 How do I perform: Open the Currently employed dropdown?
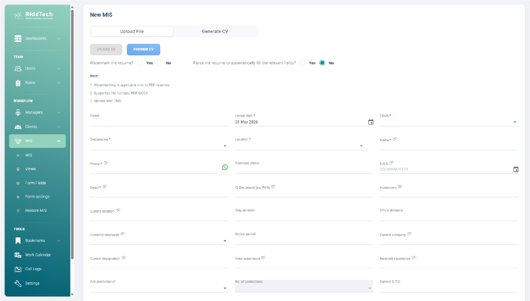(x=159, y=241)
